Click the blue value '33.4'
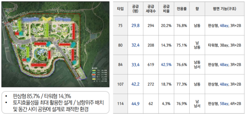This screenshot has width=245, height=114. [x=135, y=65]
